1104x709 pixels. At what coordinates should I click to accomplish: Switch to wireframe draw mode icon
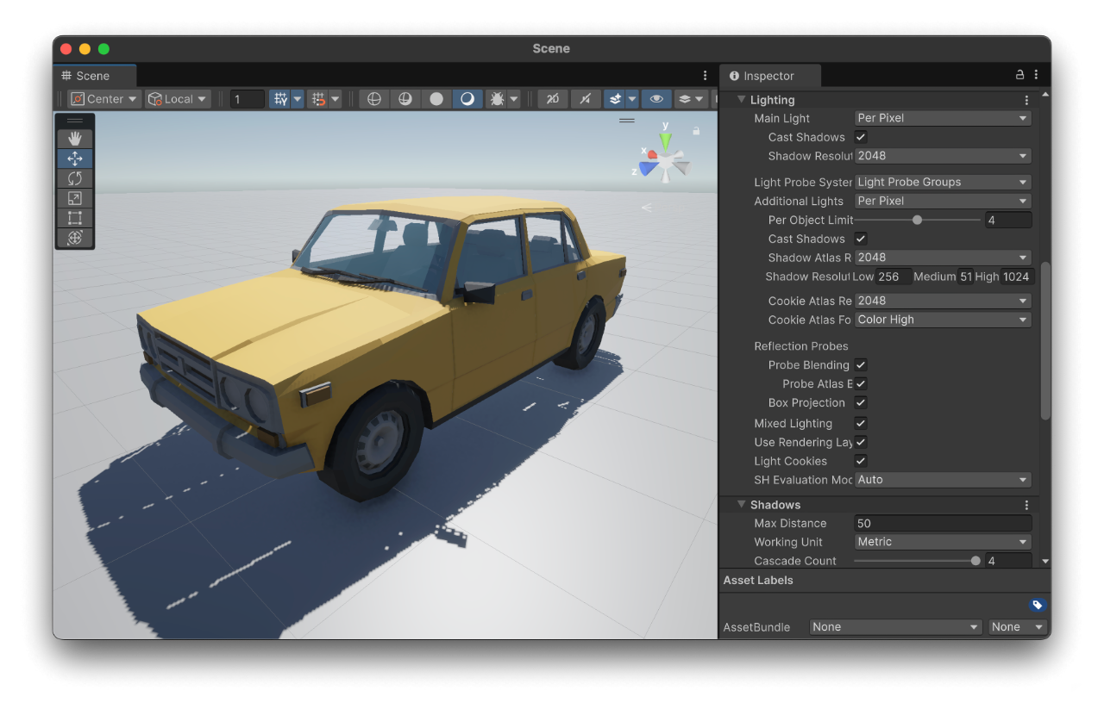pyautogui.click(x=374, y=99)
